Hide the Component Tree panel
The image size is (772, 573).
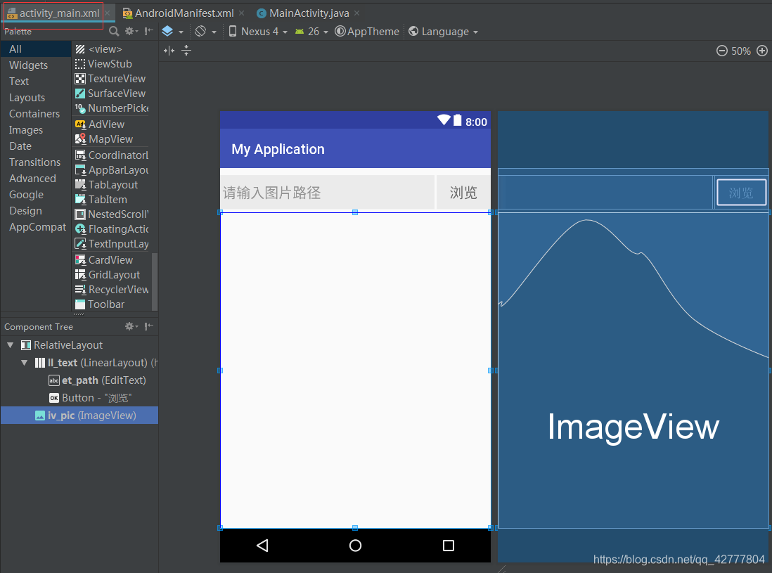(148, 326)
